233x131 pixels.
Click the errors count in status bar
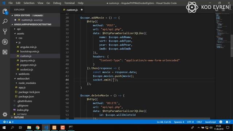tap(6, 122)
